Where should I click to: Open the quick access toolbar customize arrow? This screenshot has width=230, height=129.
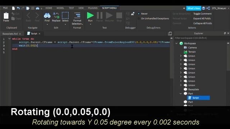tap(42, 9)
